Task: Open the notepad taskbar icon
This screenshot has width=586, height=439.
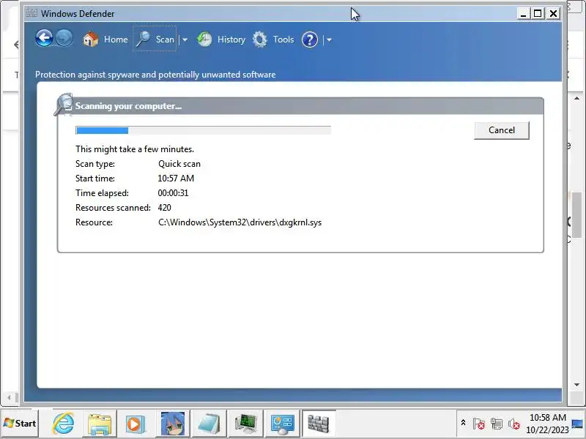Action: [209, 424]
